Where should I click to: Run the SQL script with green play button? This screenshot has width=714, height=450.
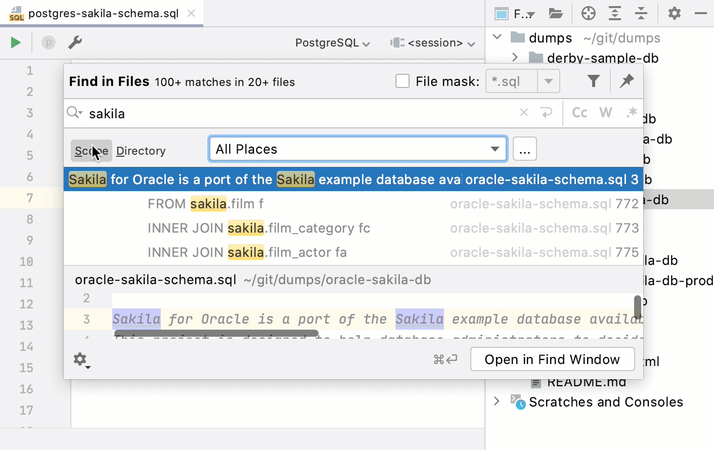[x=16, y=42]
